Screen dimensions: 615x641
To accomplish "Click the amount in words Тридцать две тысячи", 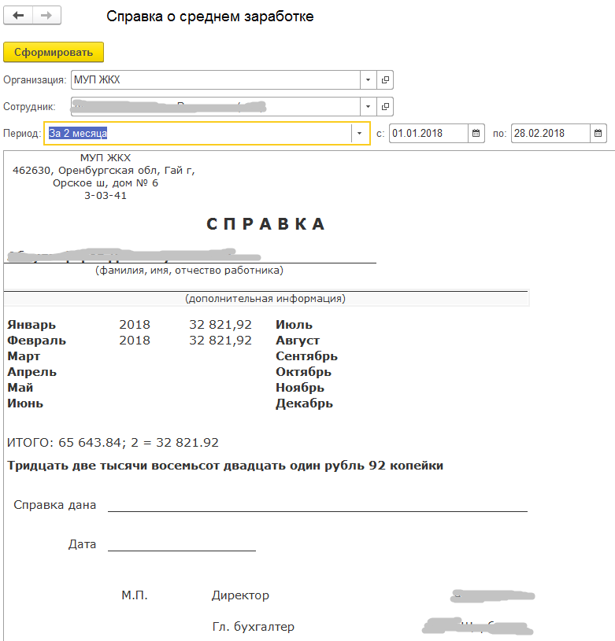I will tap(225, 466).
